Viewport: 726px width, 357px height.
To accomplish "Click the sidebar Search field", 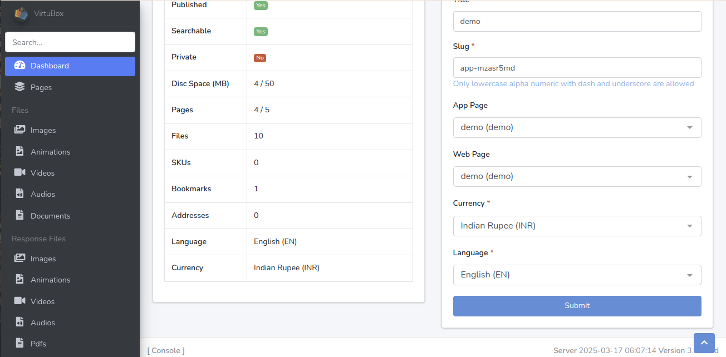I will pyautogui.click(x=70, y=42).
